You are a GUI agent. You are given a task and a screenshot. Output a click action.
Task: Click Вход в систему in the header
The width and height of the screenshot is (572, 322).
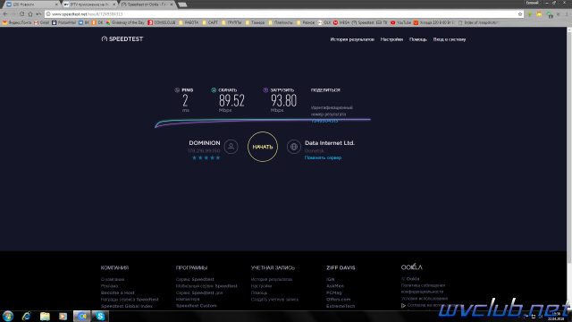coord(449,39)
